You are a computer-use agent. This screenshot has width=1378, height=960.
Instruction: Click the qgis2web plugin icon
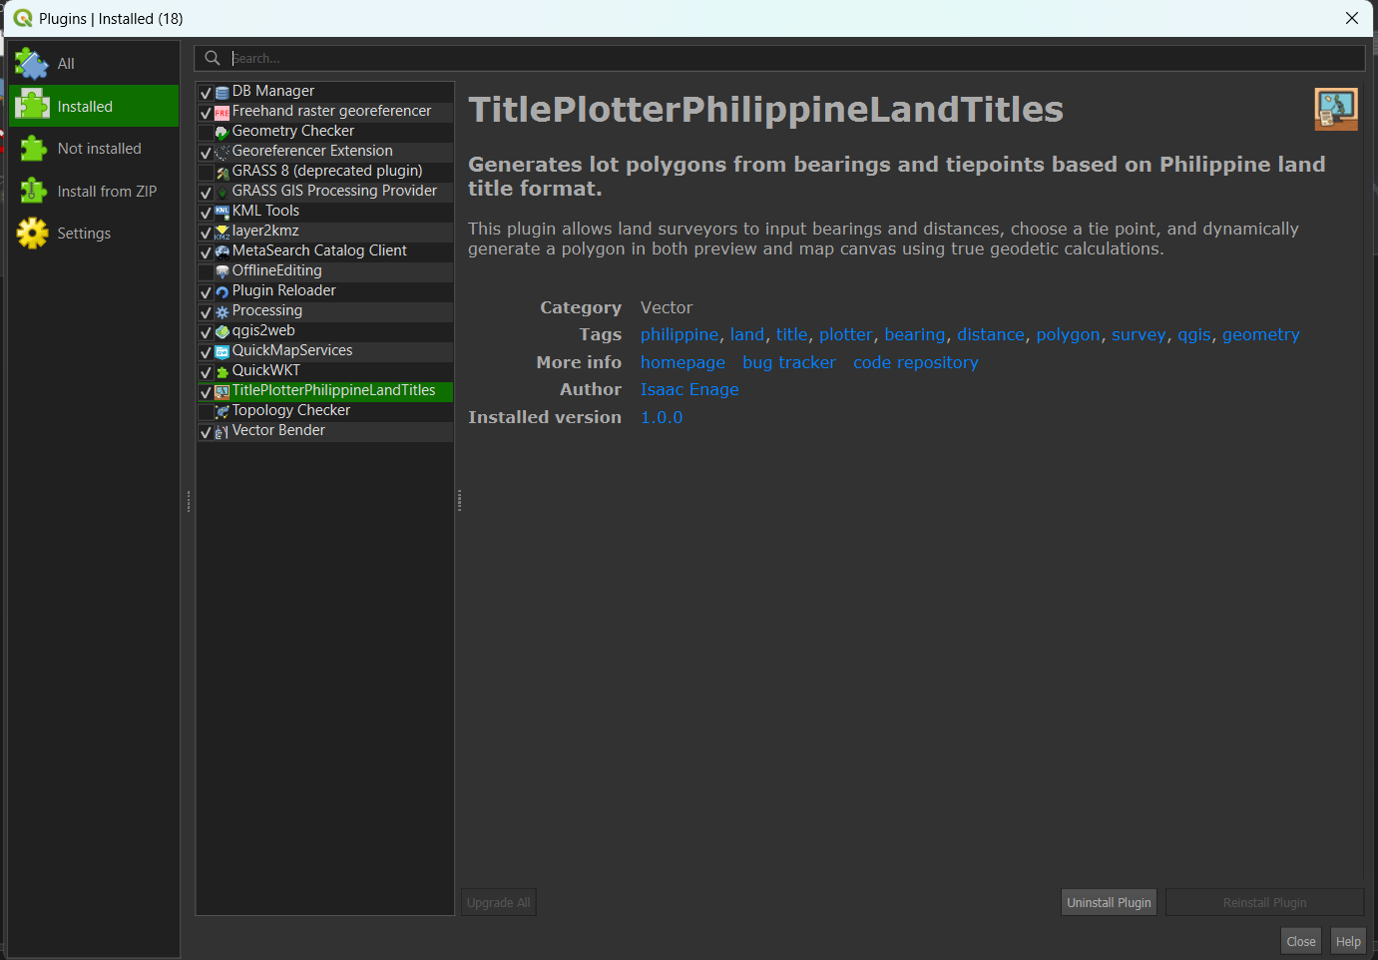click(x=223, y=331)
